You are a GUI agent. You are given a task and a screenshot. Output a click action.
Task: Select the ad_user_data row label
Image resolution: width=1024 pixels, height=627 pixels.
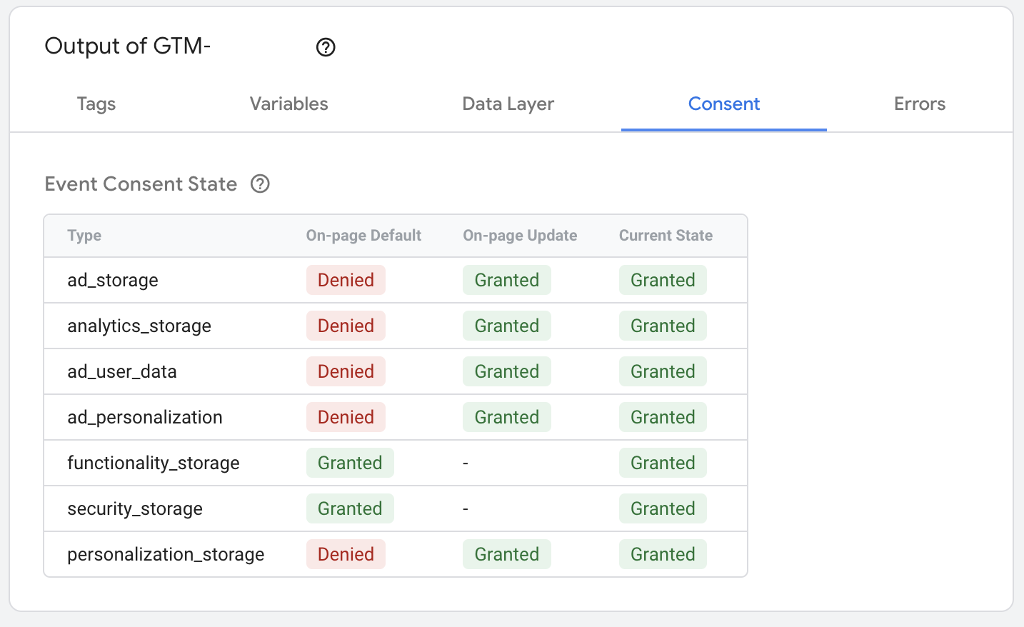pyautogui.click(x=122, y=372)
